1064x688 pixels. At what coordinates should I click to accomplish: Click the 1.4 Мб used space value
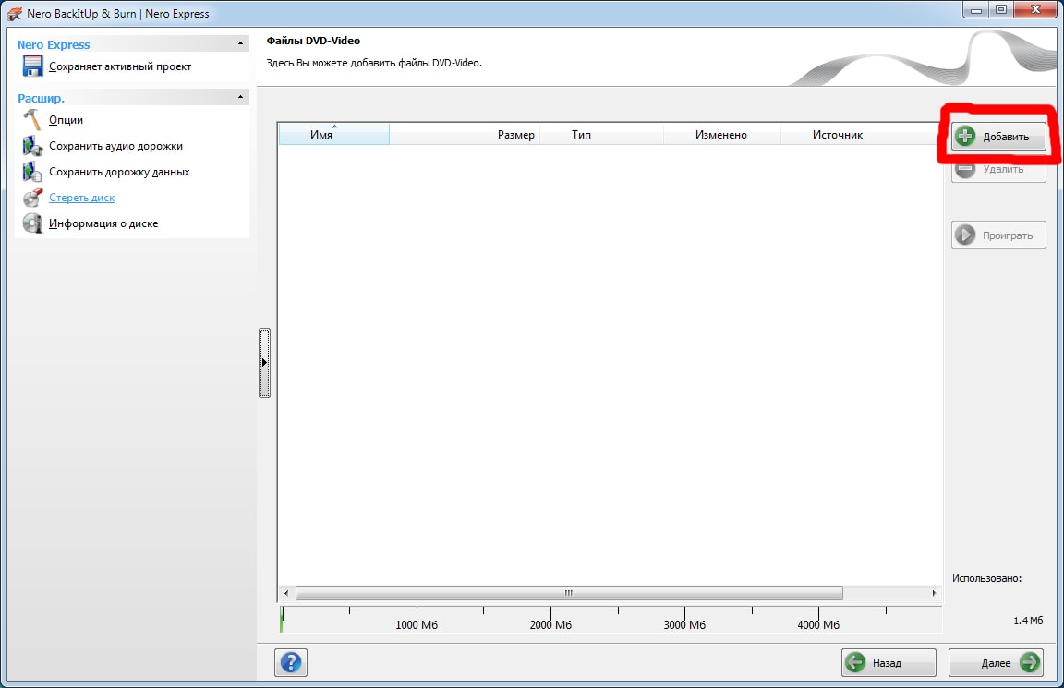(1028, 621)
